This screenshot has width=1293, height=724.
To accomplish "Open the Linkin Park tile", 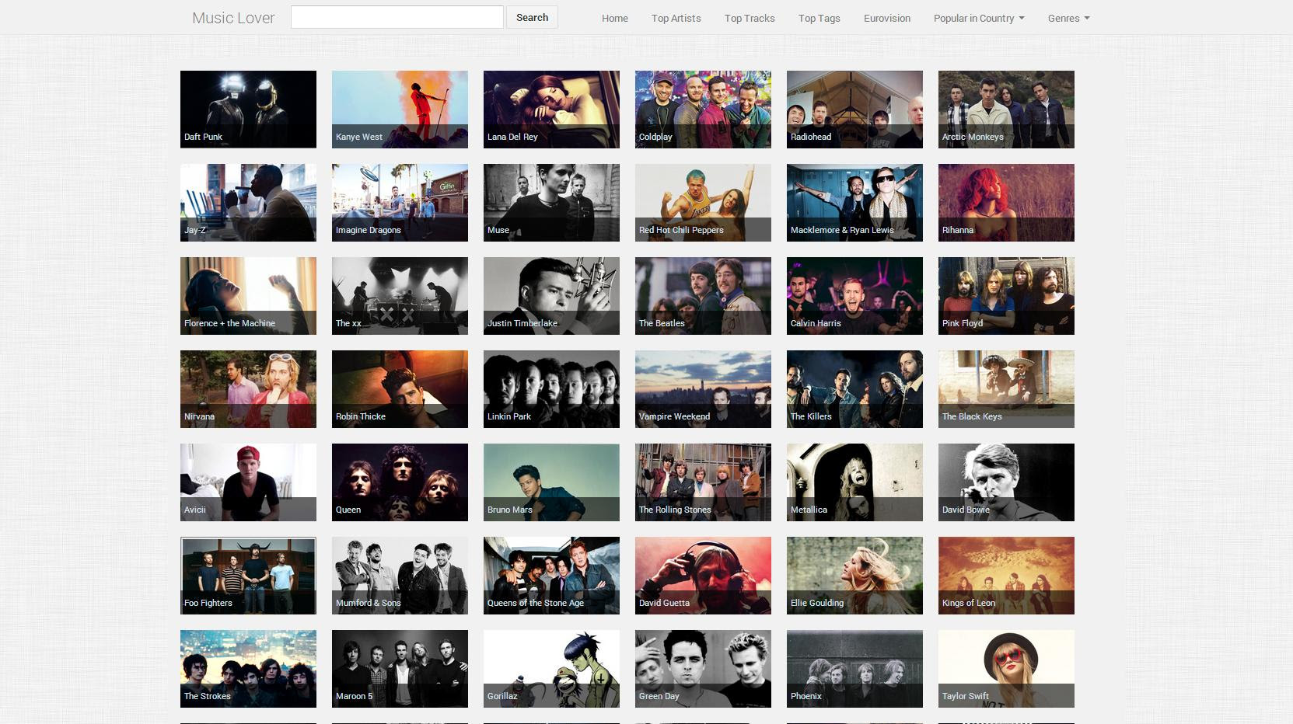I will tap(551, 389).
